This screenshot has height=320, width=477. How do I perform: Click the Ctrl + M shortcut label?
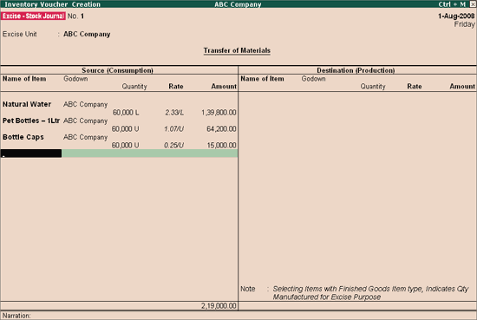click(x=452, y=4)
